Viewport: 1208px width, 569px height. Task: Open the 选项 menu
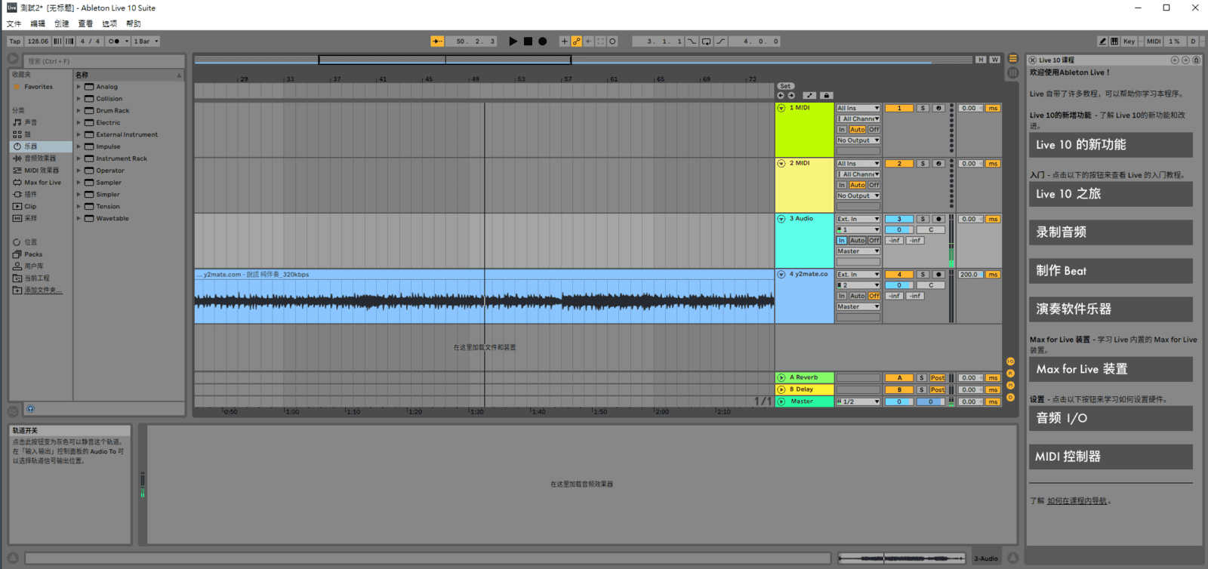click(x=109, y=24)
